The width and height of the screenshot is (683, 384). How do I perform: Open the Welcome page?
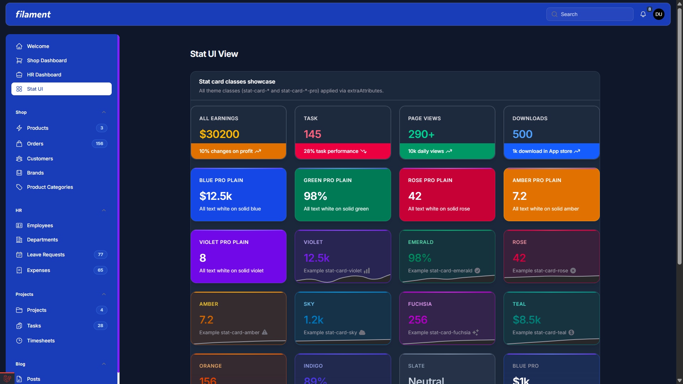pyautogui.click(x=62, y=46)
